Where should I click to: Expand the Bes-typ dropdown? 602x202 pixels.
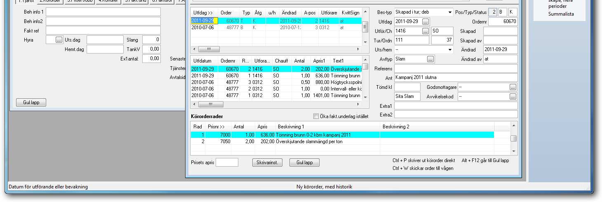click(450, 12)
